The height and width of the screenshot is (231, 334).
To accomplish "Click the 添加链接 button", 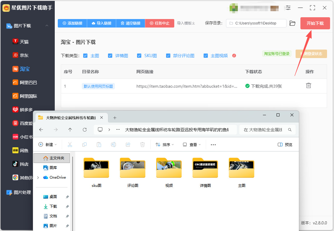I will [72, 23].
